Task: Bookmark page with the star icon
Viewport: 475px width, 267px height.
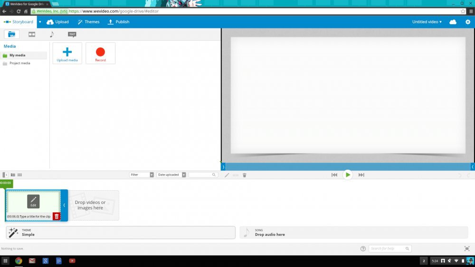Action: tap(463, 11)
